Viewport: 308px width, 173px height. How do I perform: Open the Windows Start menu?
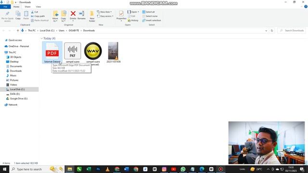(4, 169)
